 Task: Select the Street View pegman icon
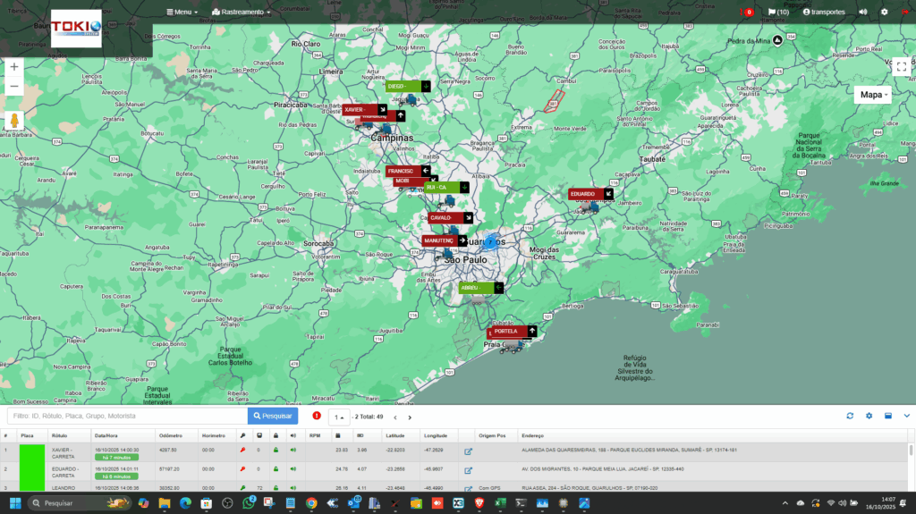click(14, 121)
